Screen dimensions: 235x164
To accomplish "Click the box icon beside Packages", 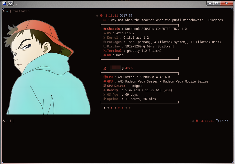I will 105,42.
